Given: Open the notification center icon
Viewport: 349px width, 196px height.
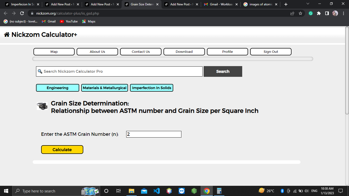Looking at the screenshot, I should (x=340, y=191).
